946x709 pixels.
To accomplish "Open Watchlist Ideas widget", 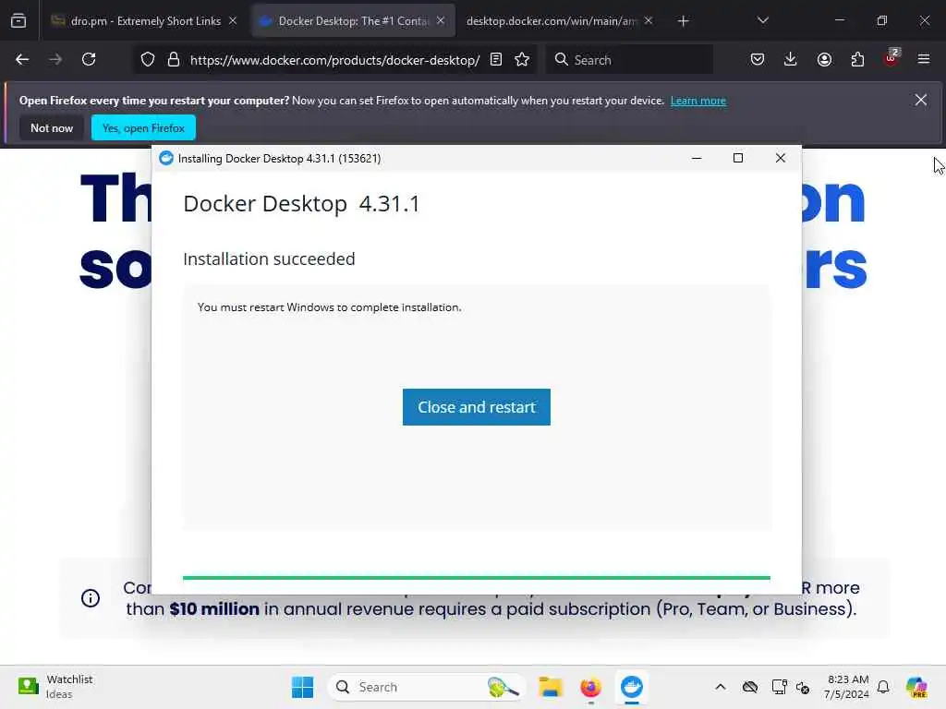I will tap(55, 687).
